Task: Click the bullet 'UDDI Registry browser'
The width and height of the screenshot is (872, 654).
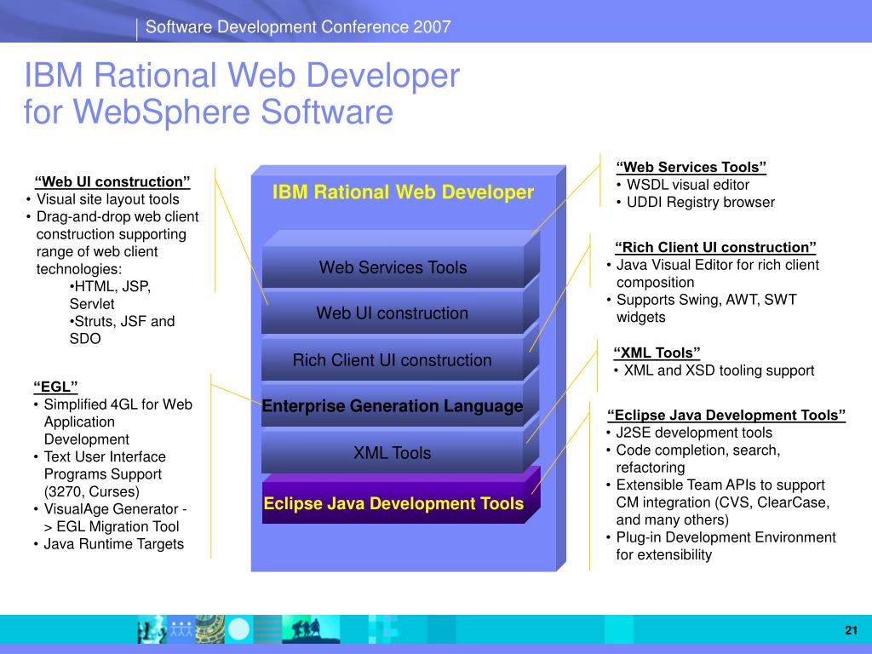Action: coord(701,202)
